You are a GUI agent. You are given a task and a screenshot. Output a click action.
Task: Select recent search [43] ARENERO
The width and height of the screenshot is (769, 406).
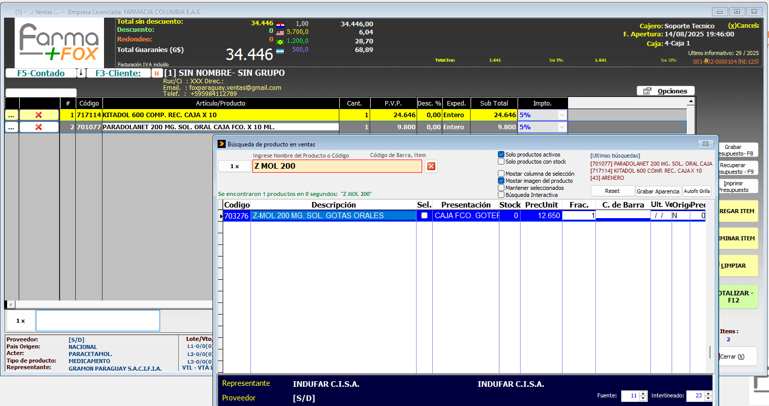pos(607,178)
